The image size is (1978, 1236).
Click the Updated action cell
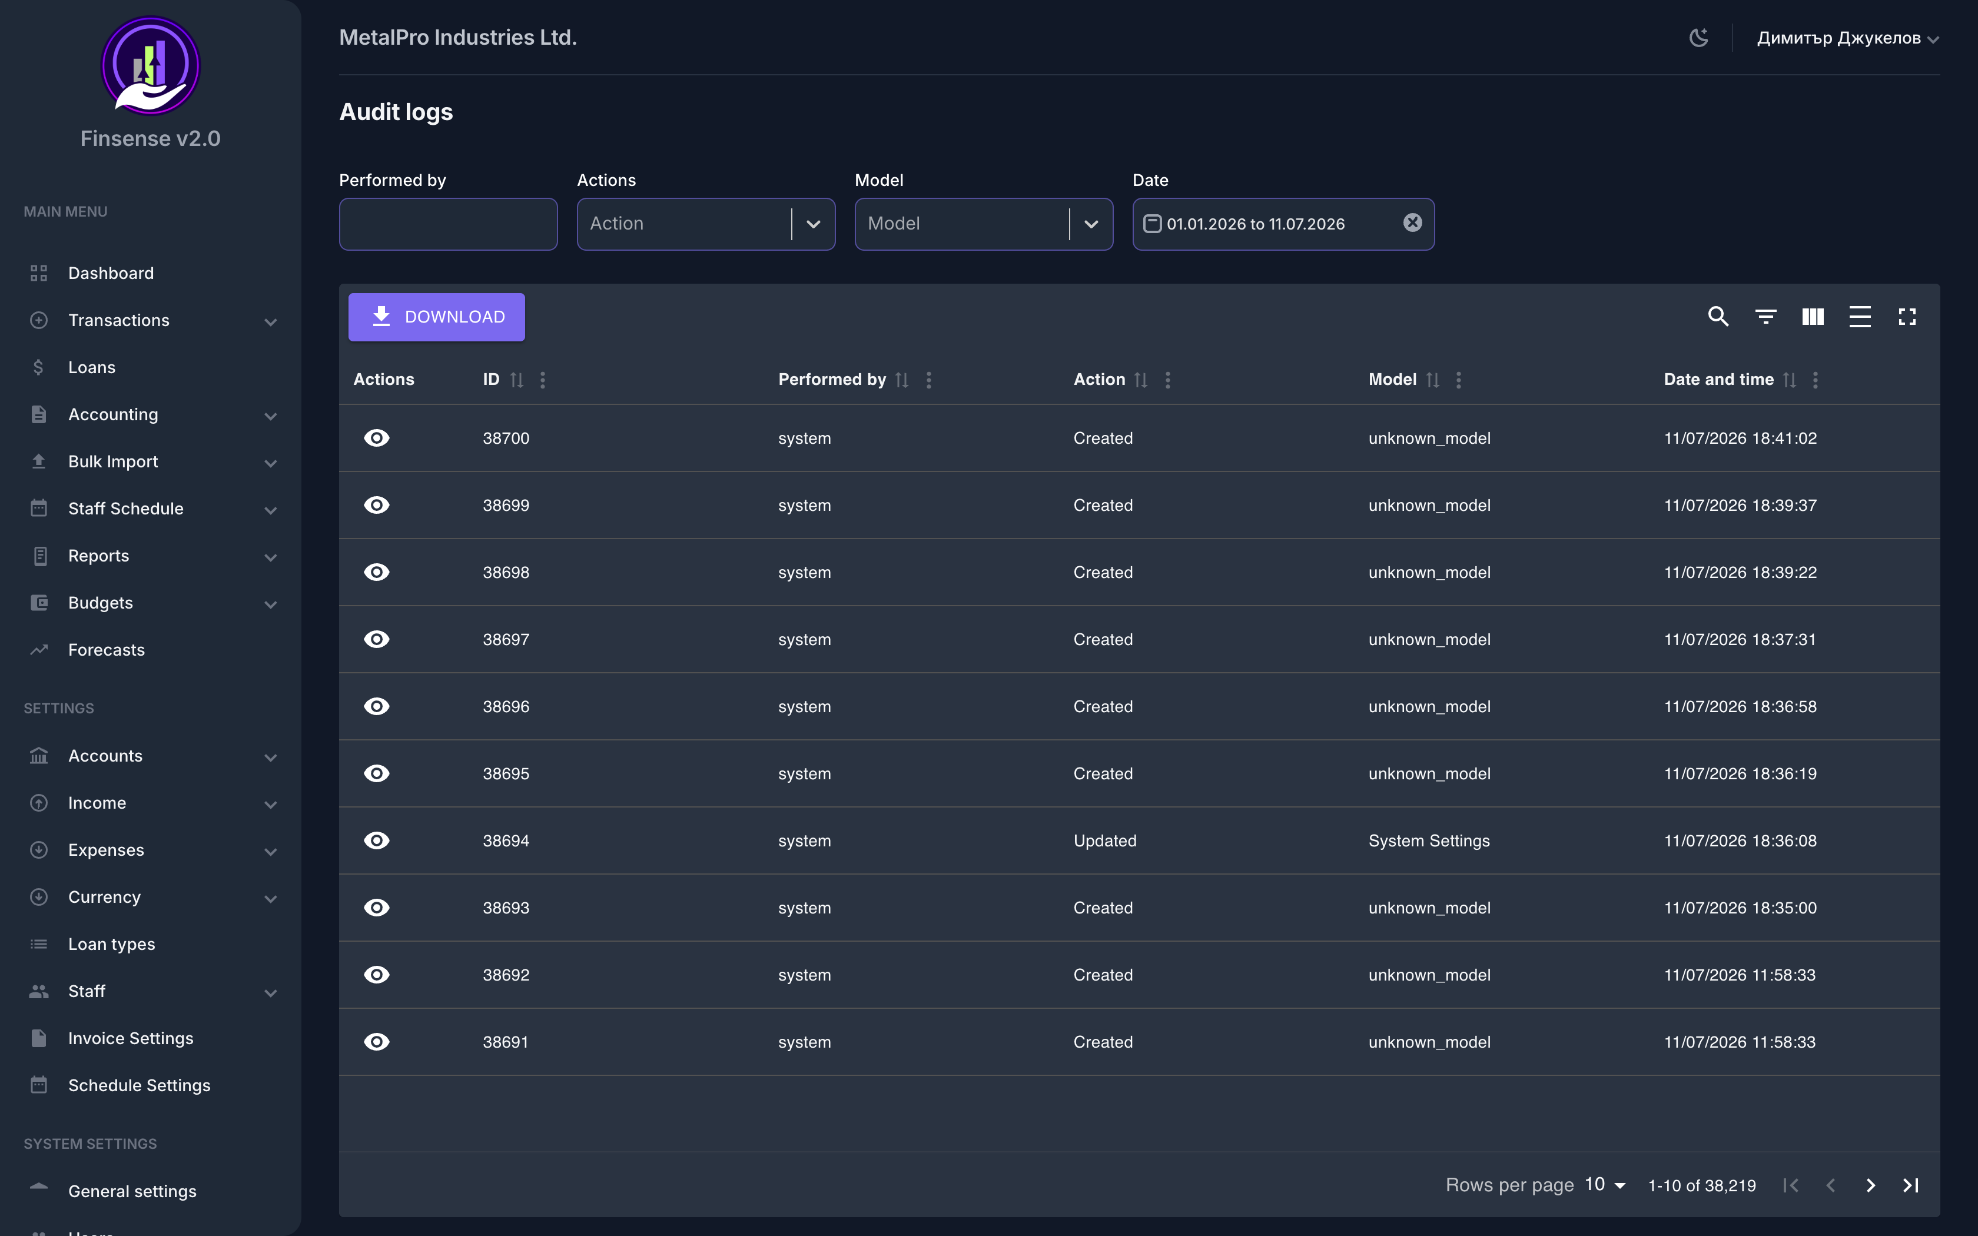(x=1105, y=840)
